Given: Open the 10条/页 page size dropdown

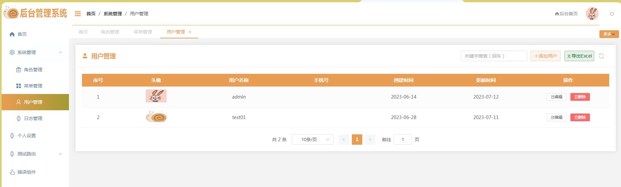Looking at the screenshot, I should (312, 140).
